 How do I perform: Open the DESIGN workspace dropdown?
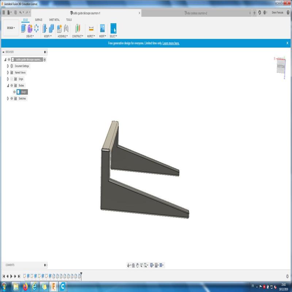[x=11, y=28]
